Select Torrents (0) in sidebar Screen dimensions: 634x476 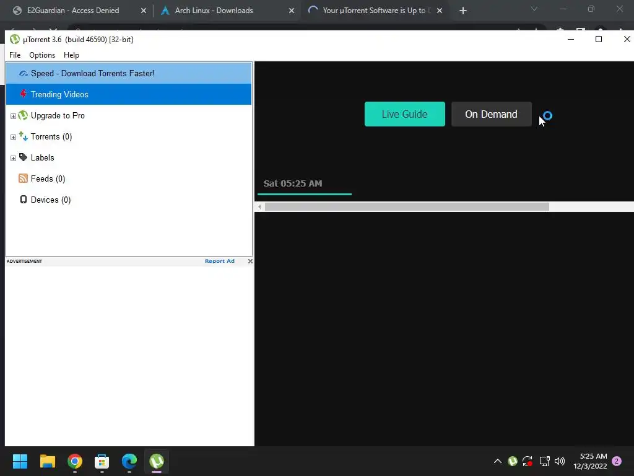(x=51, y=136)
